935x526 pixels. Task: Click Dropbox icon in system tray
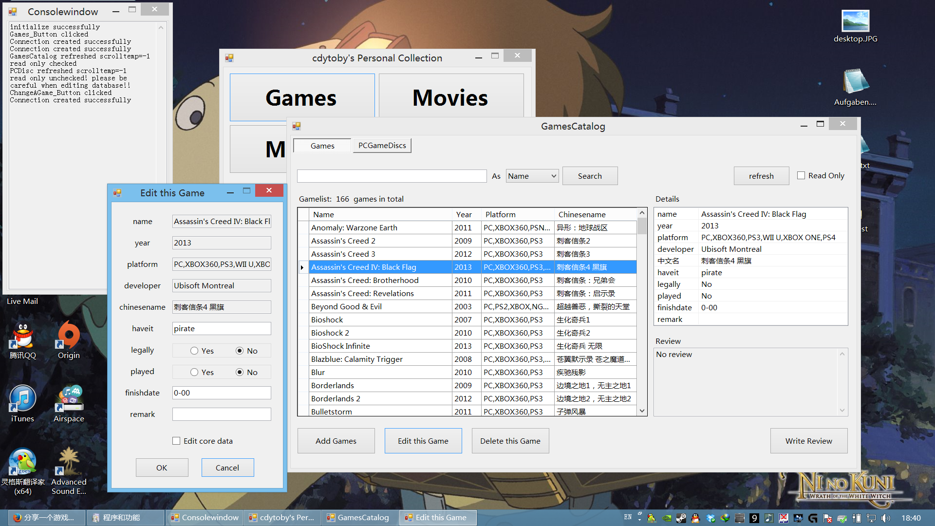(x=711, y=518)
